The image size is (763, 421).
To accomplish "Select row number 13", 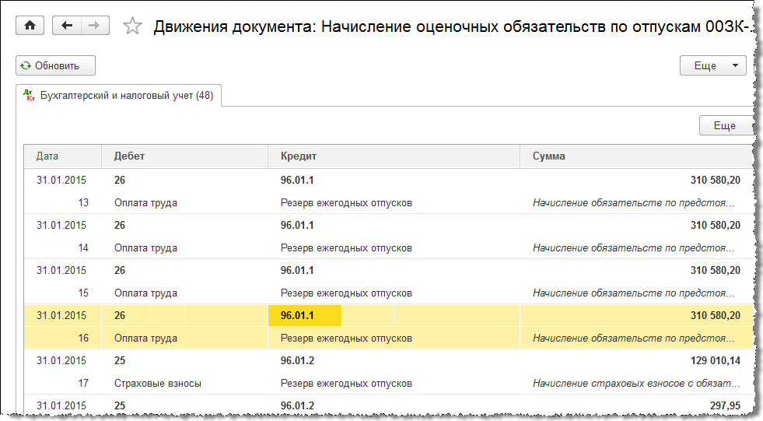I will click(x=83, y=203).
